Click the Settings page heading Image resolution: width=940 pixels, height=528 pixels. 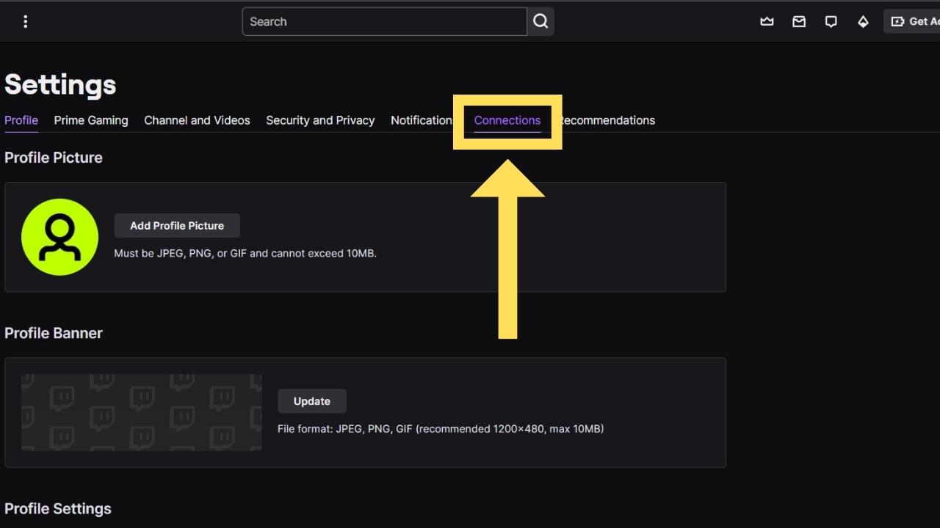[x=60, y=84]
